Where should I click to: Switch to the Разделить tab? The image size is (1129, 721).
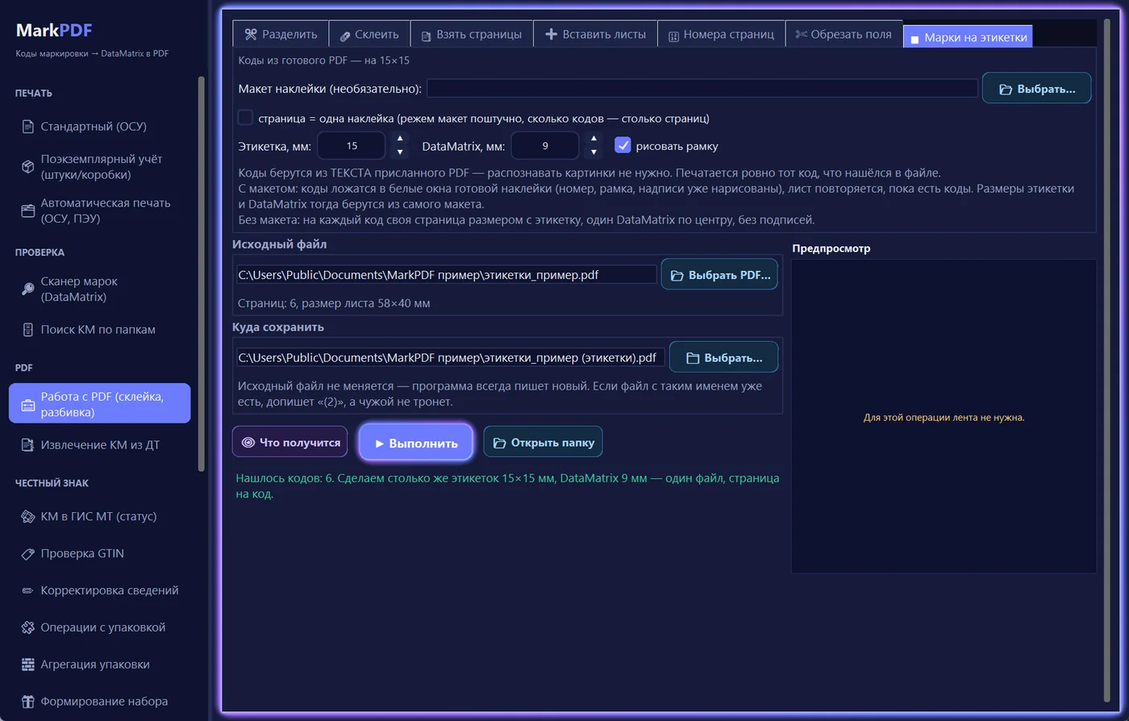point(281,35)
